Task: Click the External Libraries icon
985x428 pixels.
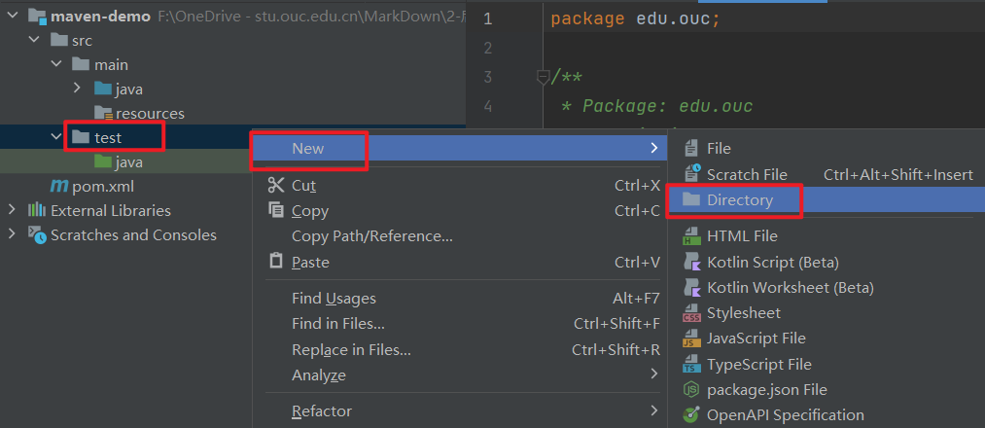Action: (x=37, y=210)
